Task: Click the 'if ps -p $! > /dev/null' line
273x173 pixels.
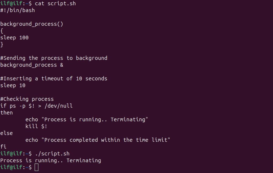Action: pos(36,106)
